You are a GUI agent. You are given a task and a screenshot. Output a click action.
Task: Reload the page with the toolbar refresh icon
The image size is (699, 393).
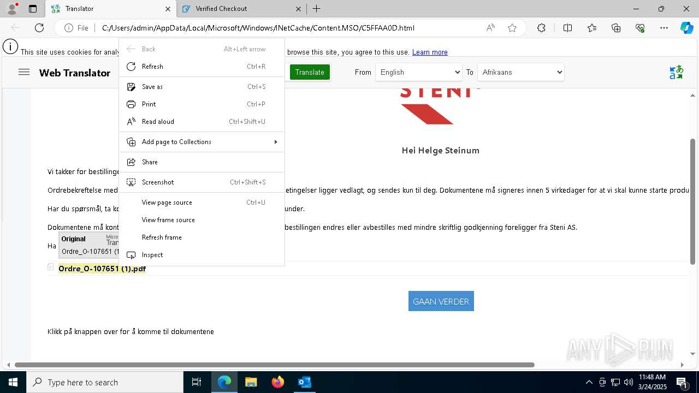click(39, 28)
